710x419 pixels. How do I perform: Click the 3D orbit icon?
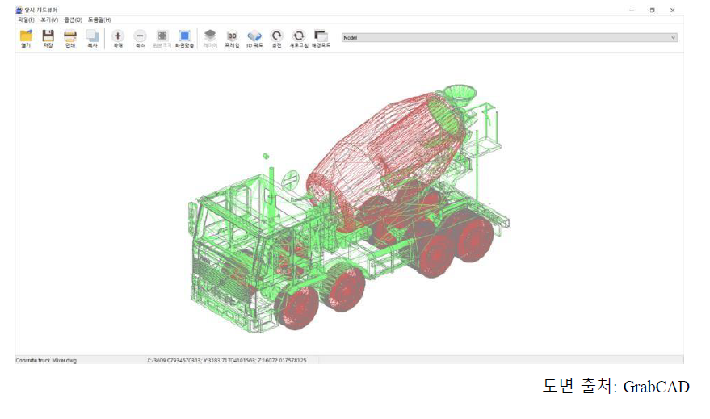click(254, 36)
